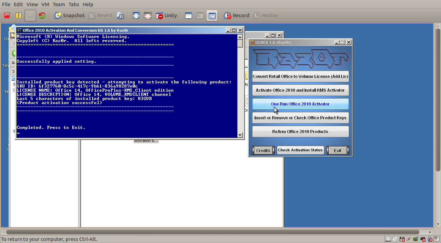Image resolution: width=441 pixels, height=243 pixels.
Task: Click Convert Retail Office to Volume License
Action: [300, 77]
